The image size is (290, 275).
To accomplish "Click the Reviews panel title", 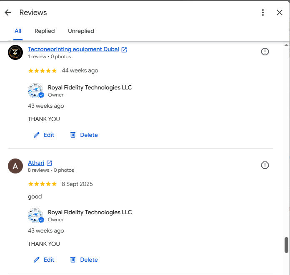I will tap(33, 12).
